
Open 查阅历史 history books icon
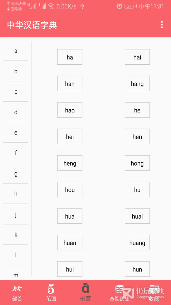119,289
